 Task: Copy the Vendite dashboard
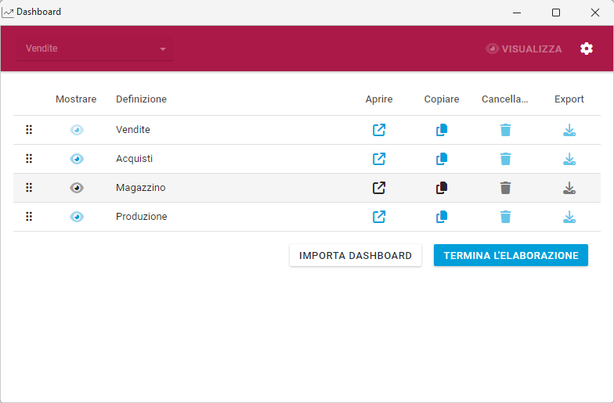coord(442,130)
